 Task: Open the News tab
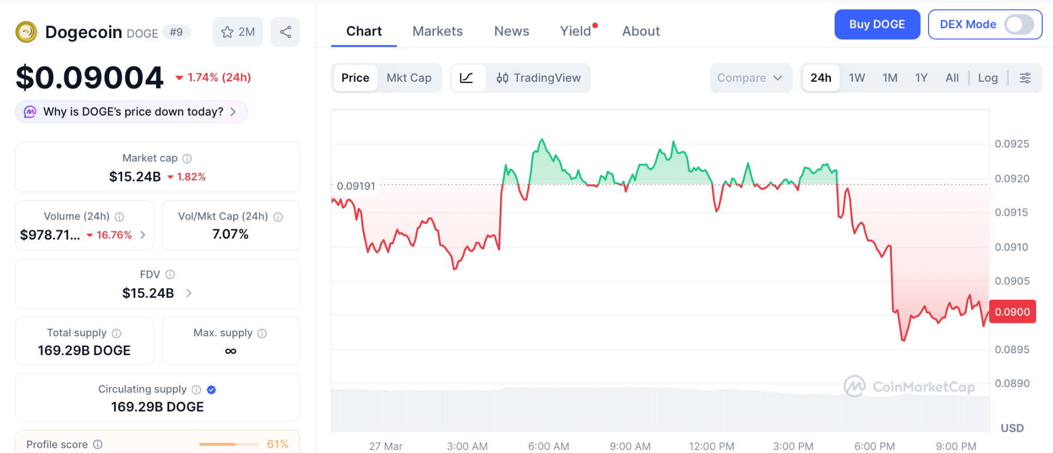click(x=511, y=31)
